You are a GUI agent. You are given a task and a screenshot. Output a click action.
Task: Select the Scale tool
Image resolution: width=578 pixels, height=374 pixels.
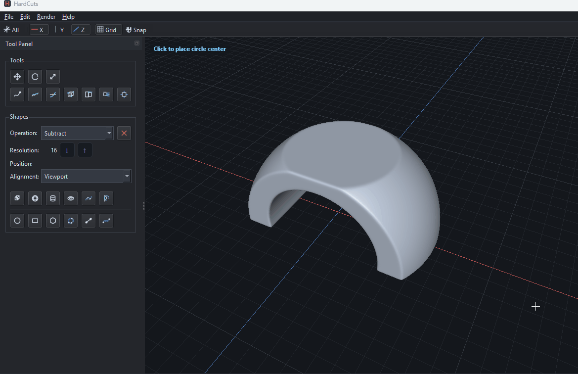tap(53, 77)
